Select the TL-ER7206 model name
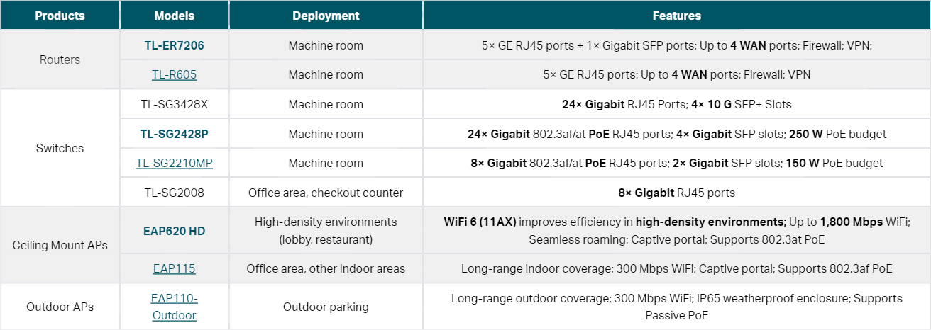Image resolution: width=931 pixels, height=330 pixels. (174, 46)
